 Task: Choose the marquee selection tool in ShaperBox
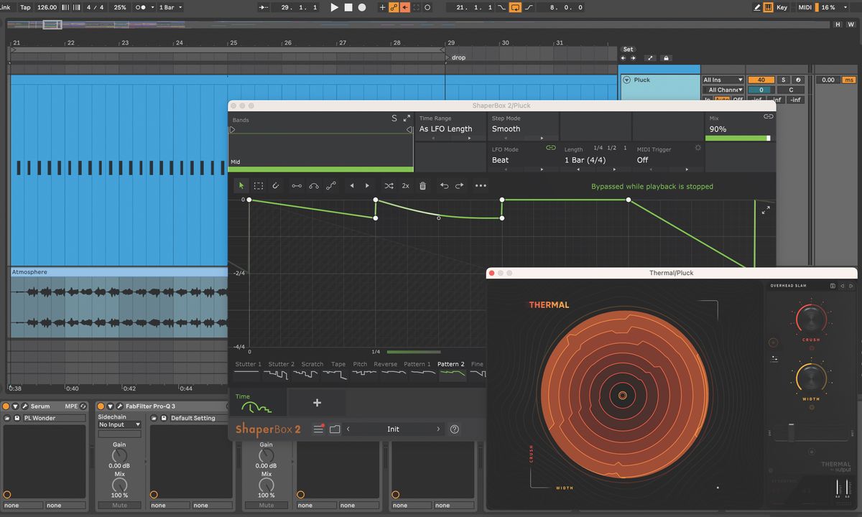pyautogui.click(x=259, y=186)
